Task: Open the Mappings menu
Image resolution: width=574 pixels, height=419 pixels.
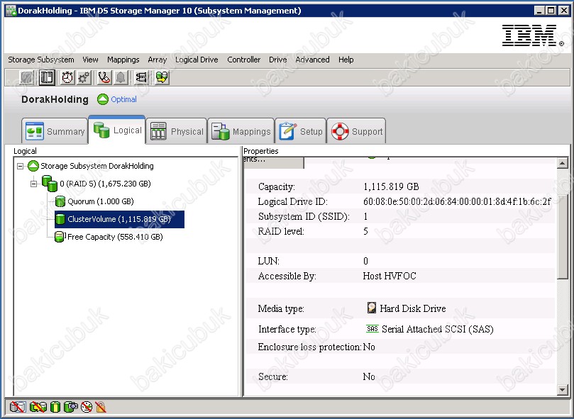Action: click(x=123, y=60)
